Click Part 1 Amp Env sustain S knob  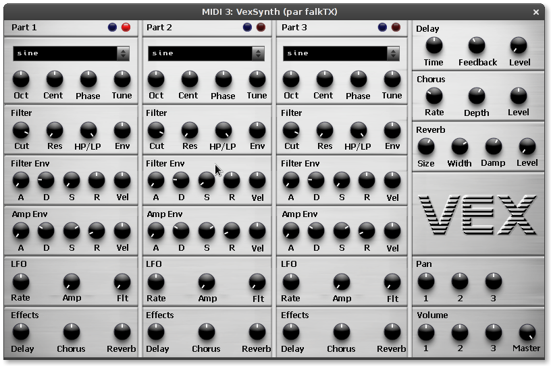coord(72,231)
